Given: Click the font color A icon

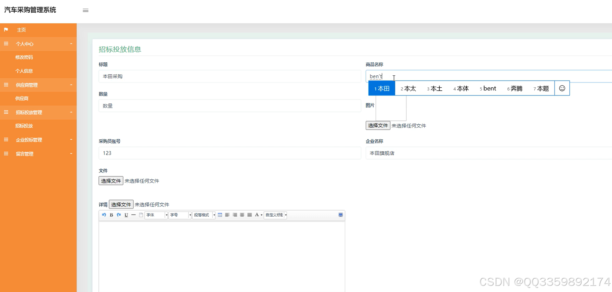Looking at the screenshot, I should point(257,215).
